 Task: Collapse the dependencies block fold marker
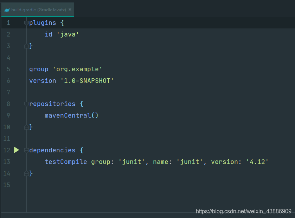tap(26, 150)
